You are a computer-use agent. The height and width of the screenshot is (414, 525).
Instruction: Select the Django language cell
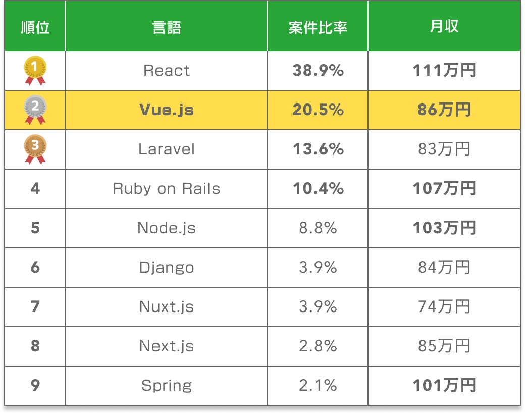(x=167, y=268)
